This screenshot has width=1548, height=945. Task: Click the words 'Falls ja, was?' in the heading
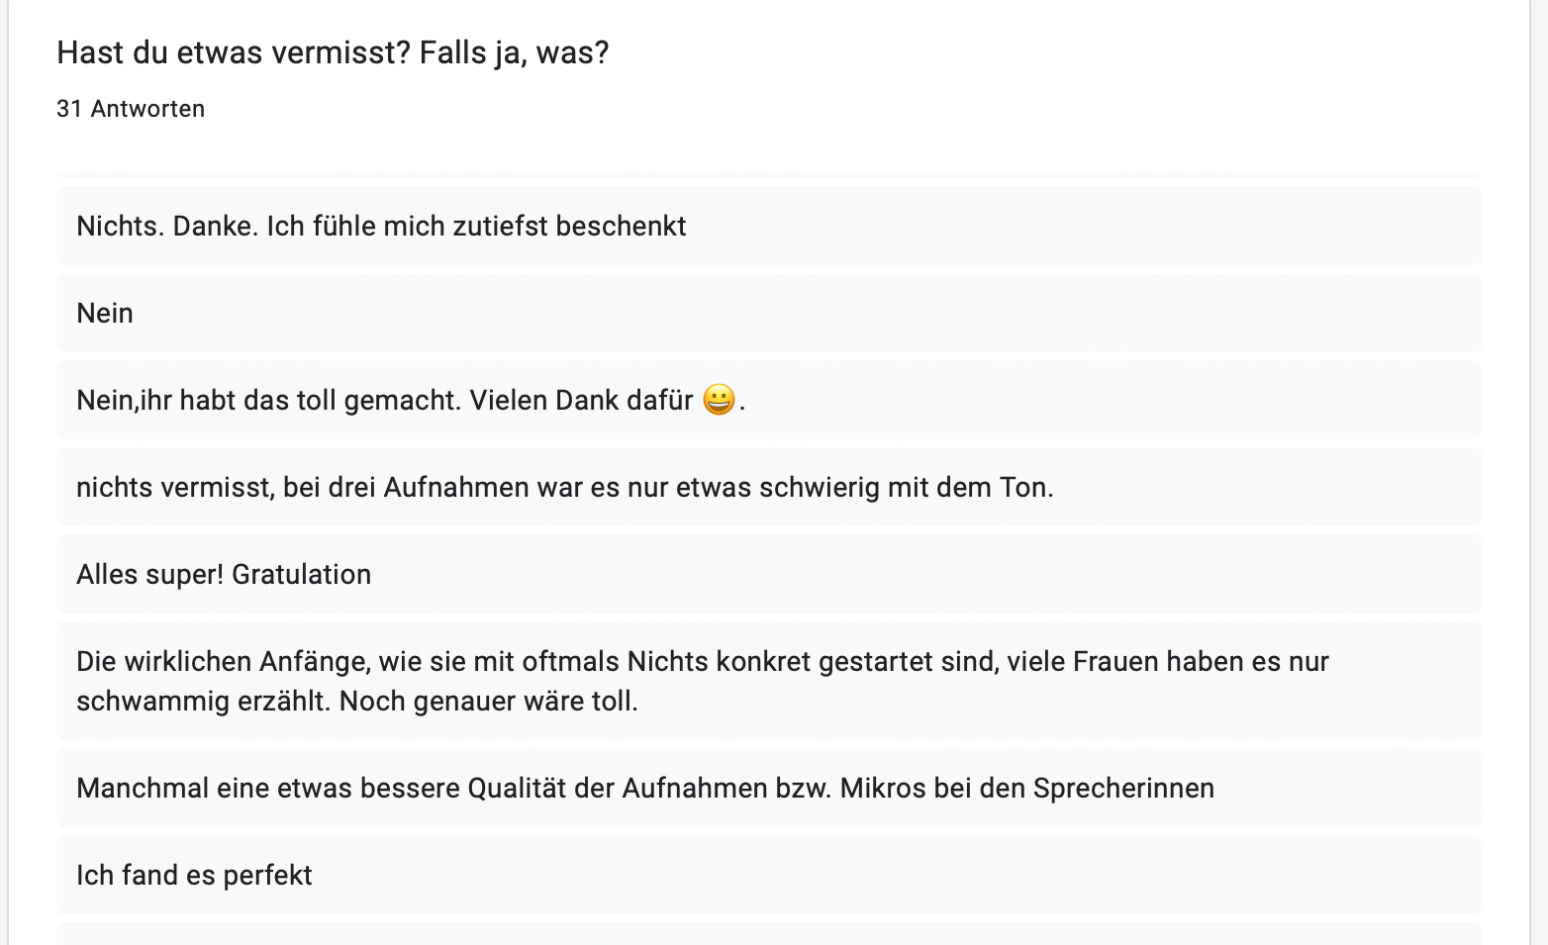pos(514,52)
